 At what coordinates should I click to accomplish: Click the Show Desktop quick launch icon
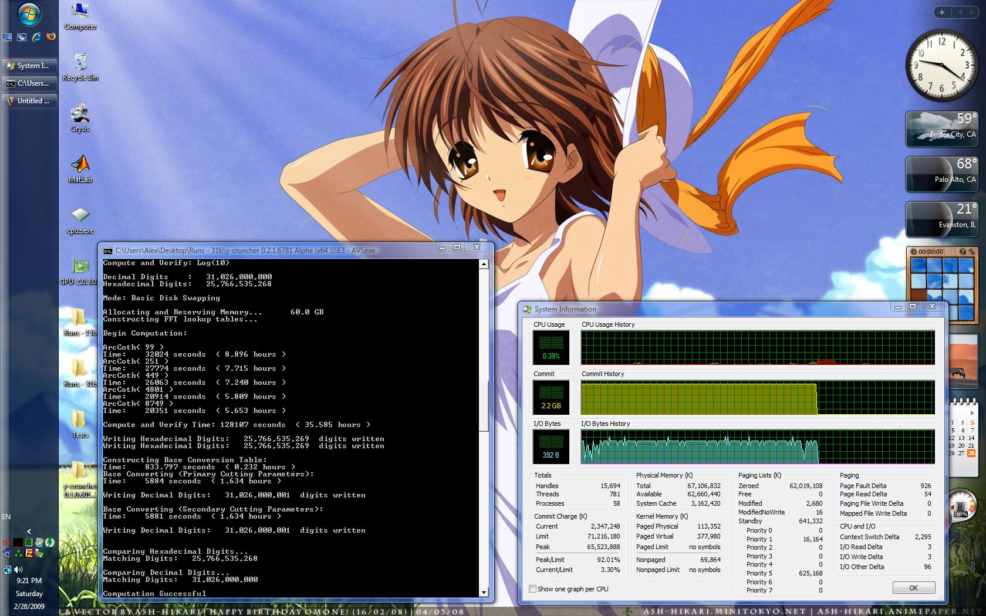coord(7,37)
